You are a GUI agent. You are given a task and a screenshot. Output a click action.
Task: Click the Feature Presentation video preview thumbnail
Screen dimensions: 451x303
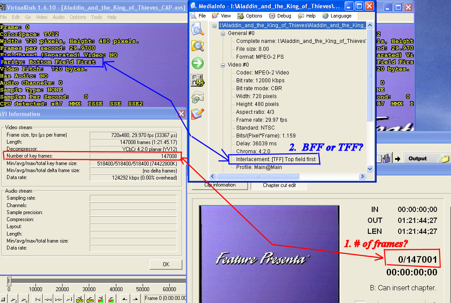coord(269,254)
